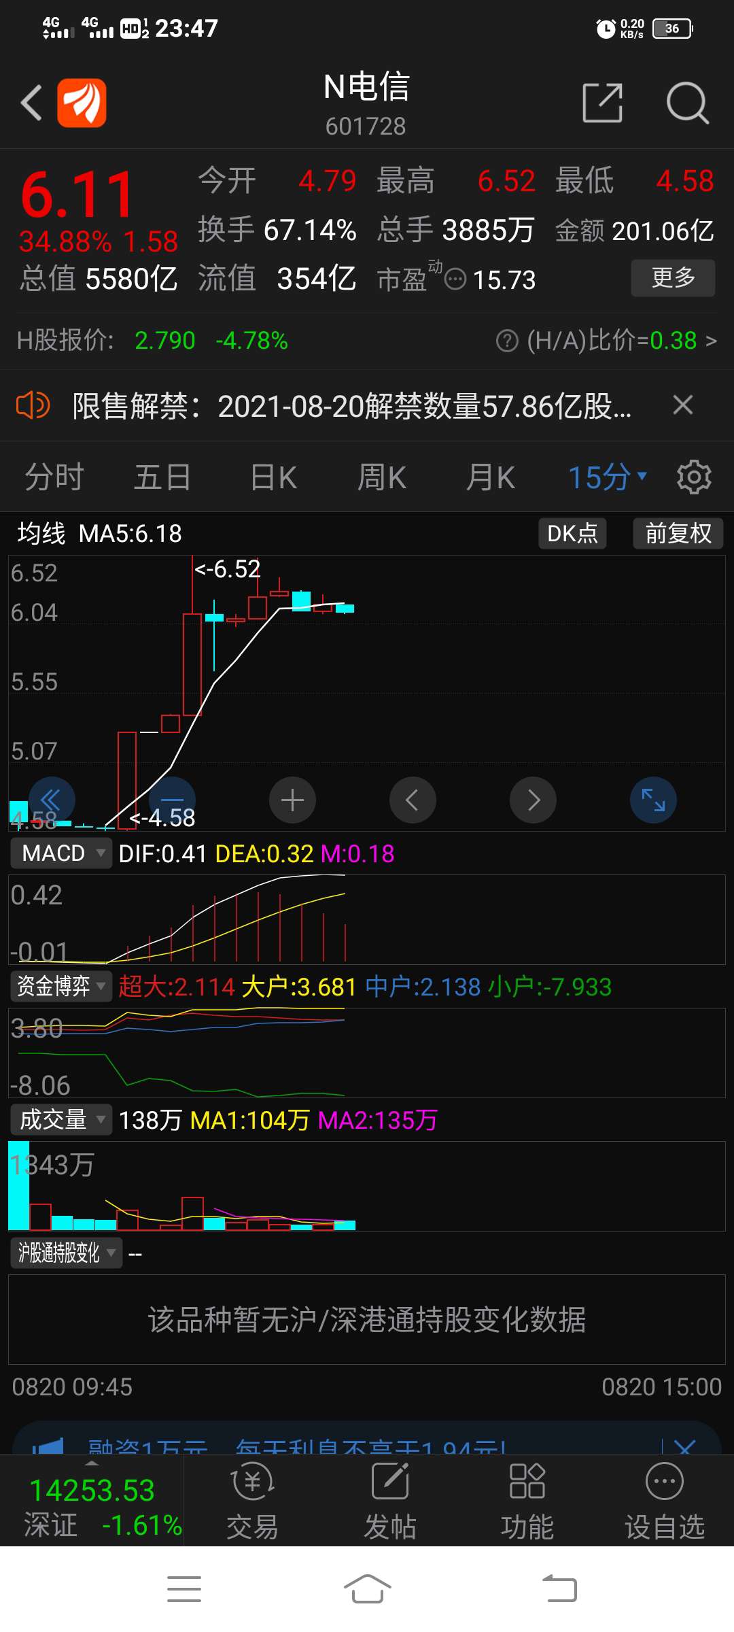Image resolution: width=734 pixels, height=1632 pixels.
Task: Tap the H股报价 2.790 quote
Action: 152,340
